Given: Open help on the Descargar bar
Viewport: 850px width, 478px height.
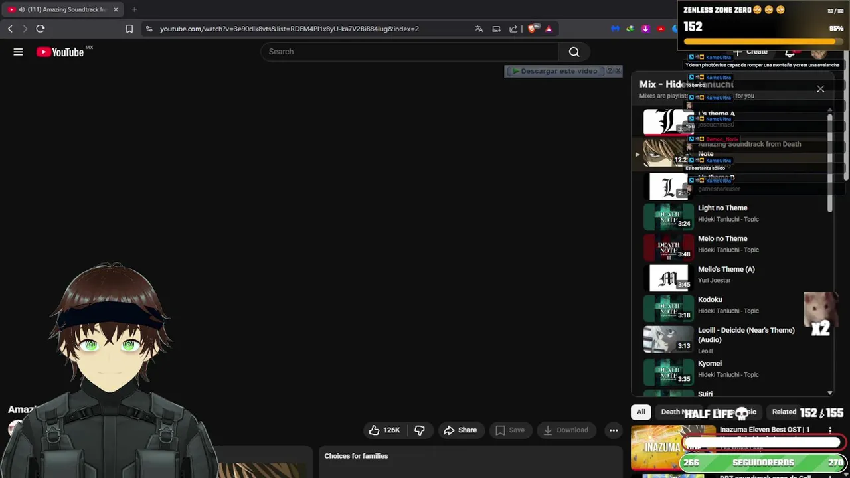Looking at the screenshot, I should 610,71.
